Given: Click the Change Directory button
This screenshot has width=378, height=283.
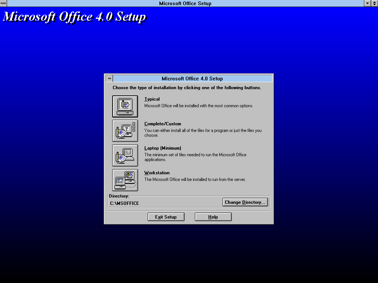Looking at the screenshot, I should coord(245,202).
